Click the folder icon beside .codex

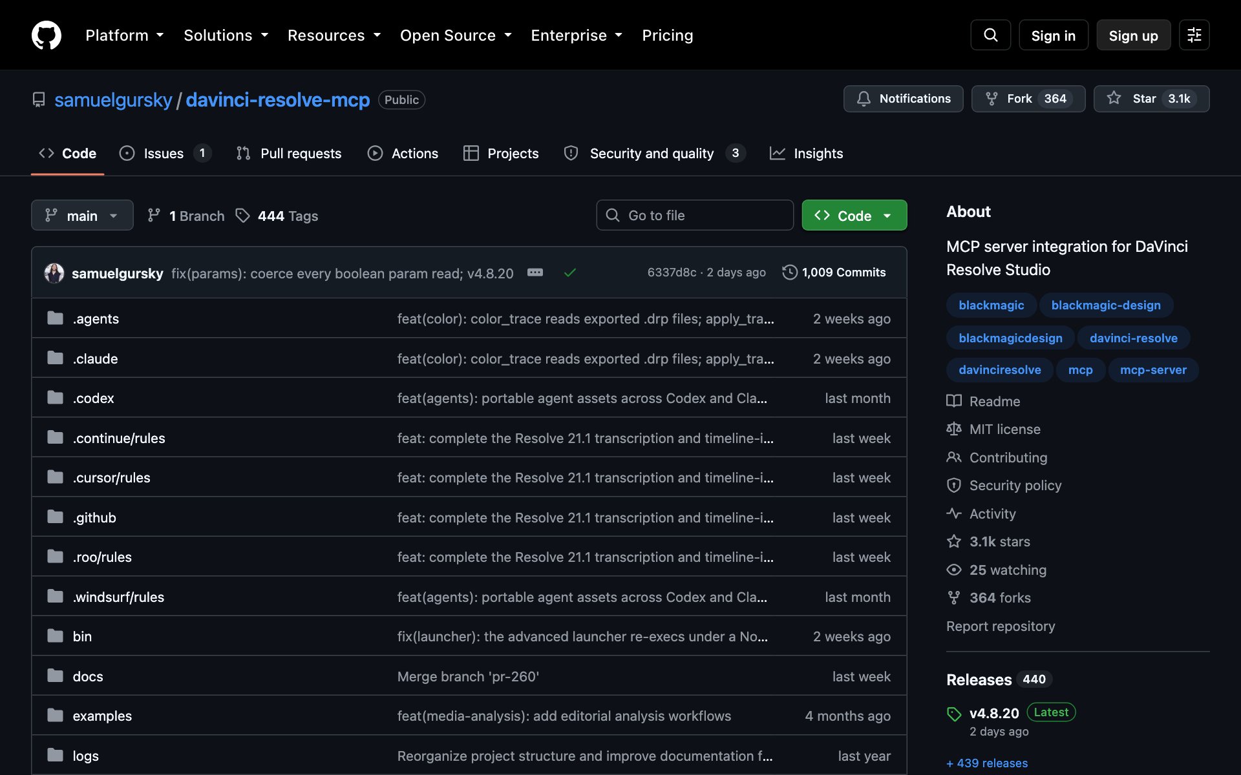click(56, 397)
